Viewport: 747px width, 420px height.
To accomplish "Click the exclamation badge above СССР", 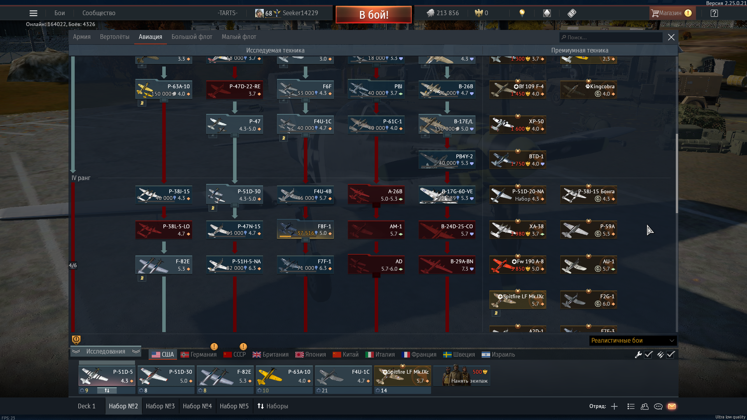I will (243, 346).
